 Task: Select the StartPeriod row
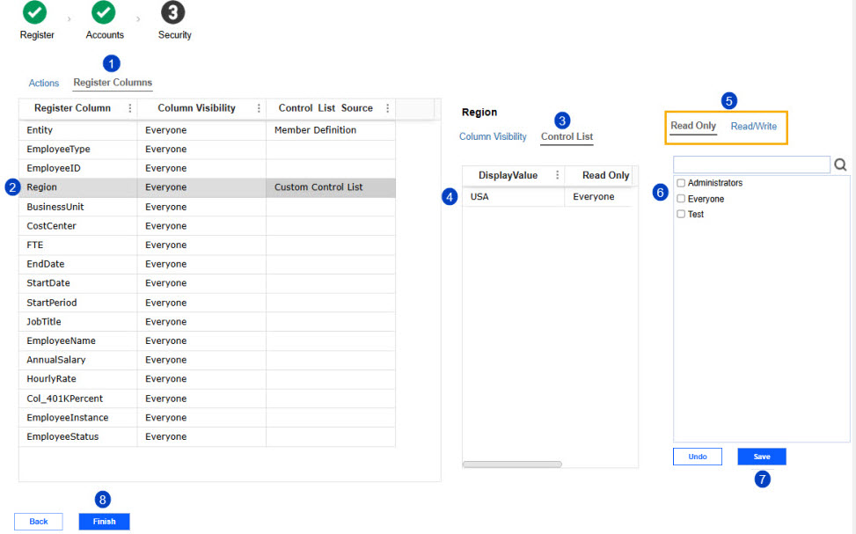pyautogui.click(x=207, y=303)
